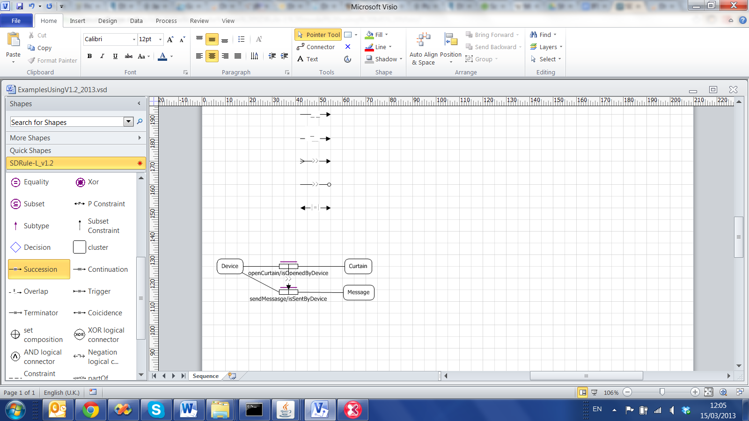
Task: Open Quick Shapes stencil
Action: (x=76, y=151)
